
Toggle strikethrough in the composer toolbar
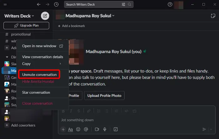pos(79,111)
